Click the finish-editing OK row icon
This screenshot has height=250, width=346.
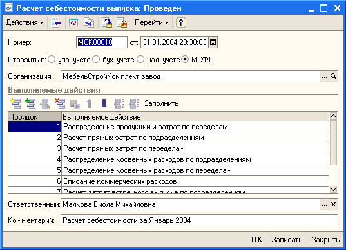[x=75, y=103]
